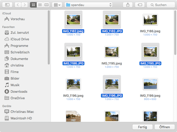
Task: Click the Share toolbar button
Action: point(128,5)
